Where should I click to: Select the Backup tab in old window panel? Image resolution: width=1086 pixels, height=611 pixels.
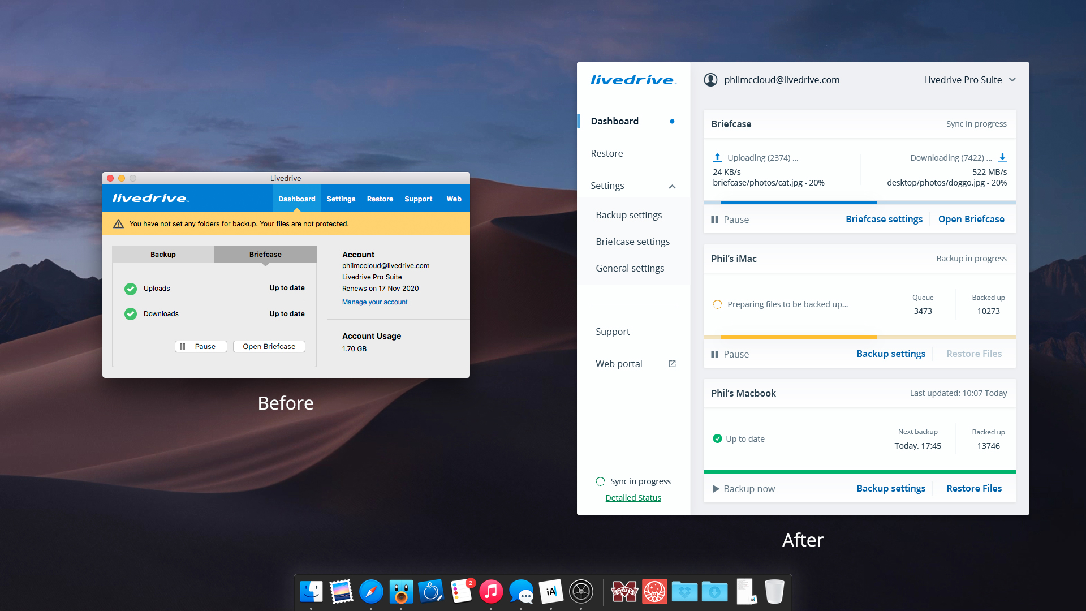click(x=163, y=255)
